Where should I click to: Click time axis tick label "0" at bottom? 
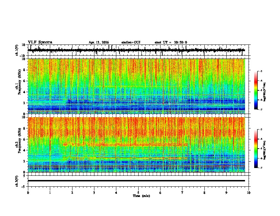click(x=28, y=193)
